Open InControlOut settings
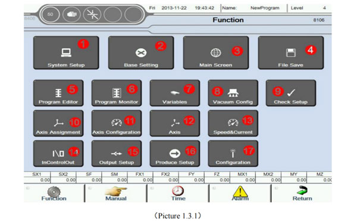The height and width of the screenshot is (221, 357). click(x=58, y=153)
